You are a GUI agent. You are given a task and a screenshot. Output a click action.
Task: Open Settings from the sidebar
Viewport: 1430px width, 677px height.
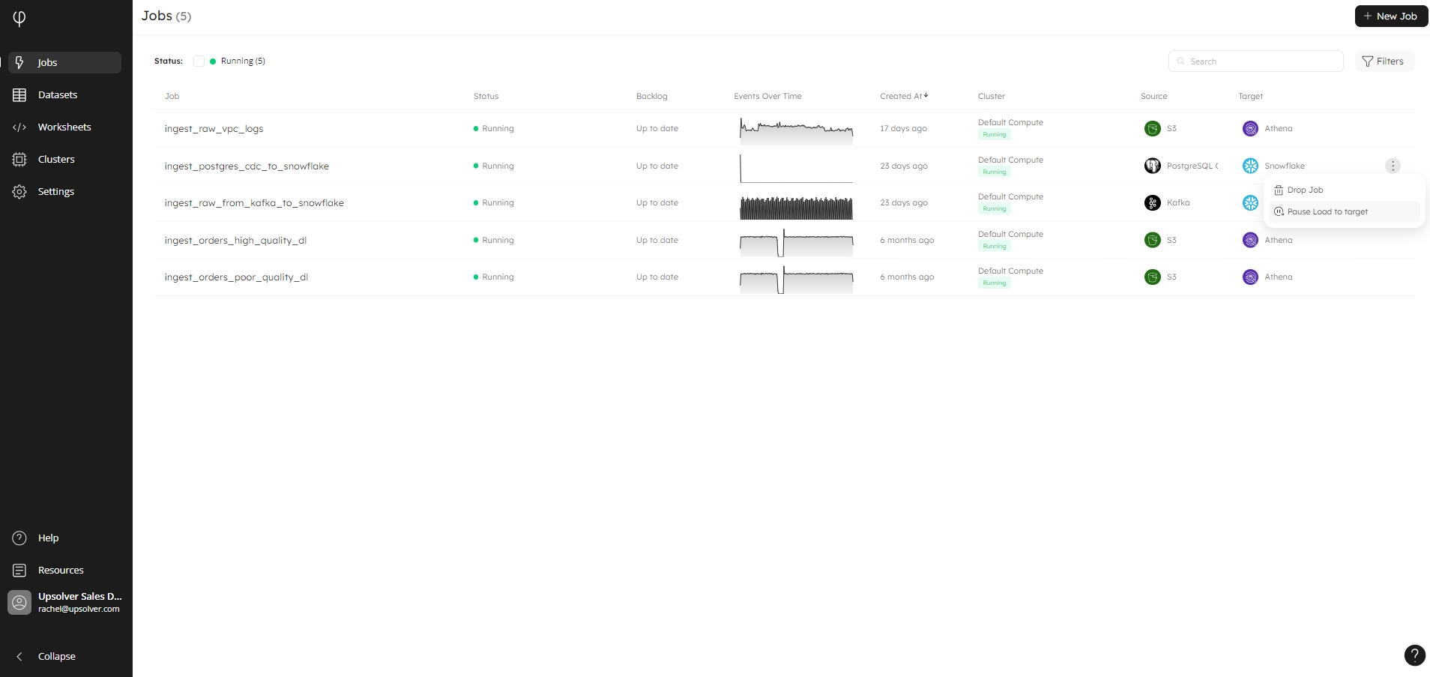56,192
